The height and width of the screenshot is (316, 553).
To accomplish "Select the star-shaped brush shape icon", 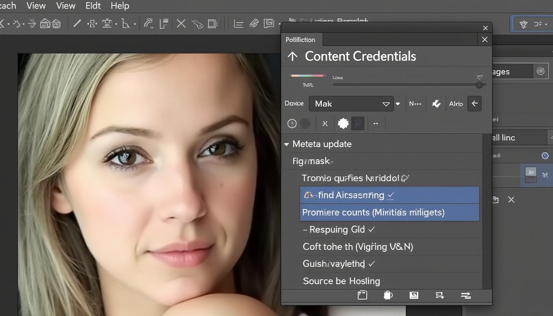I will 343,123.
